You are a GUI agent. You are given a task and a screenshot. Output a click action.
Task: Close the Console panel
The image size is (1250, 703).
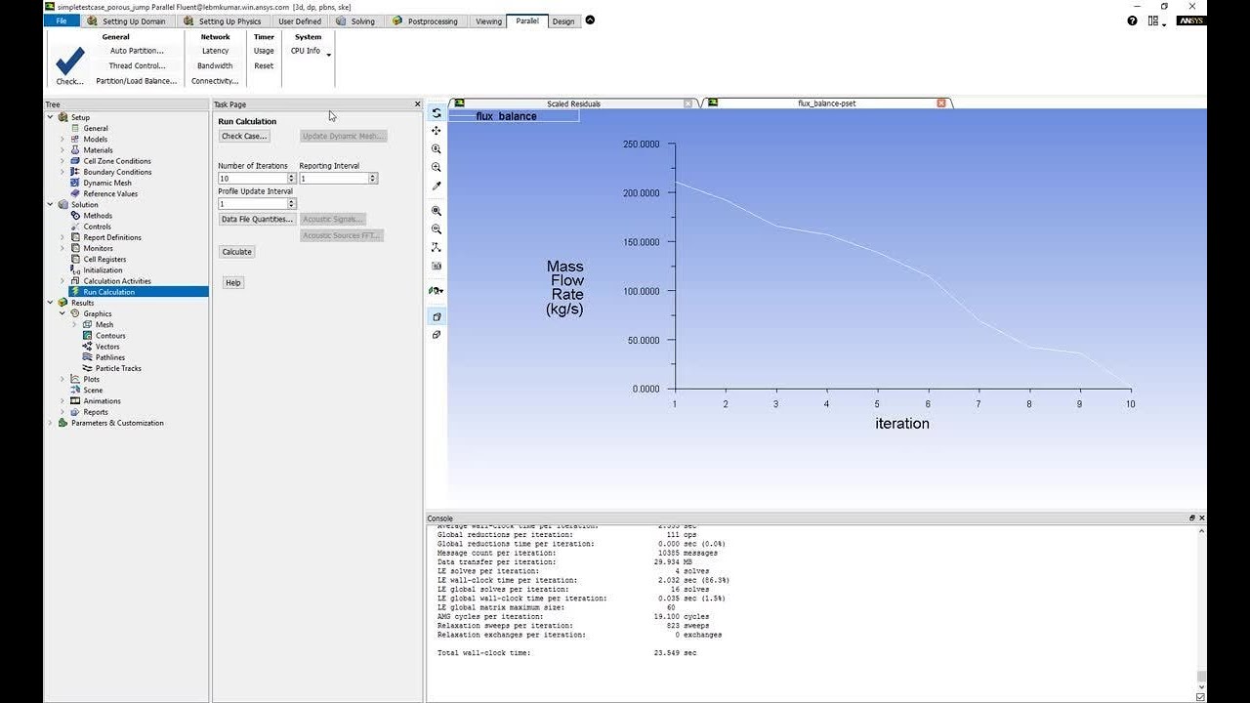pos(1202,518)
